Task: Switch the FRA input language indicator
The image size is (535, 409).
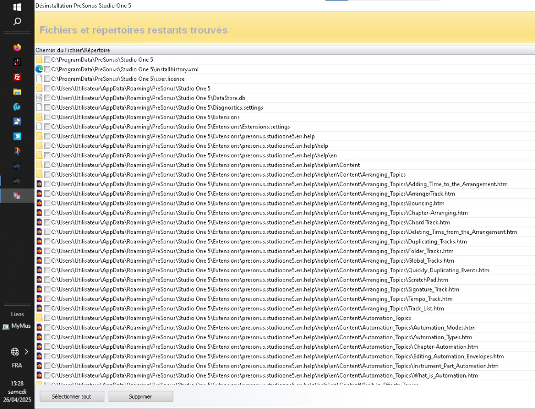Action: [17, 365]
